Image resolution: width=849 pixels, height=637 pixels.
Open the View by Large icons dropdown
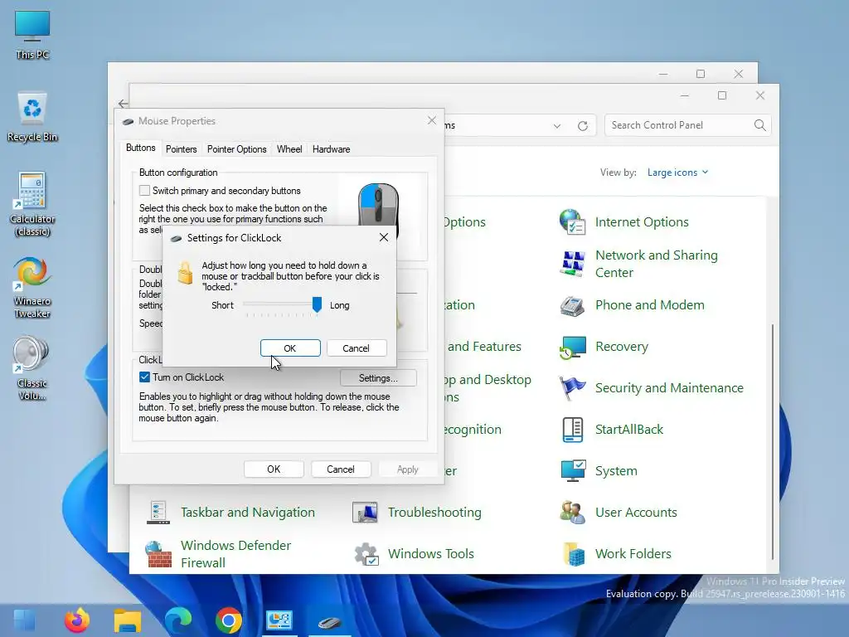pos(677,173)
